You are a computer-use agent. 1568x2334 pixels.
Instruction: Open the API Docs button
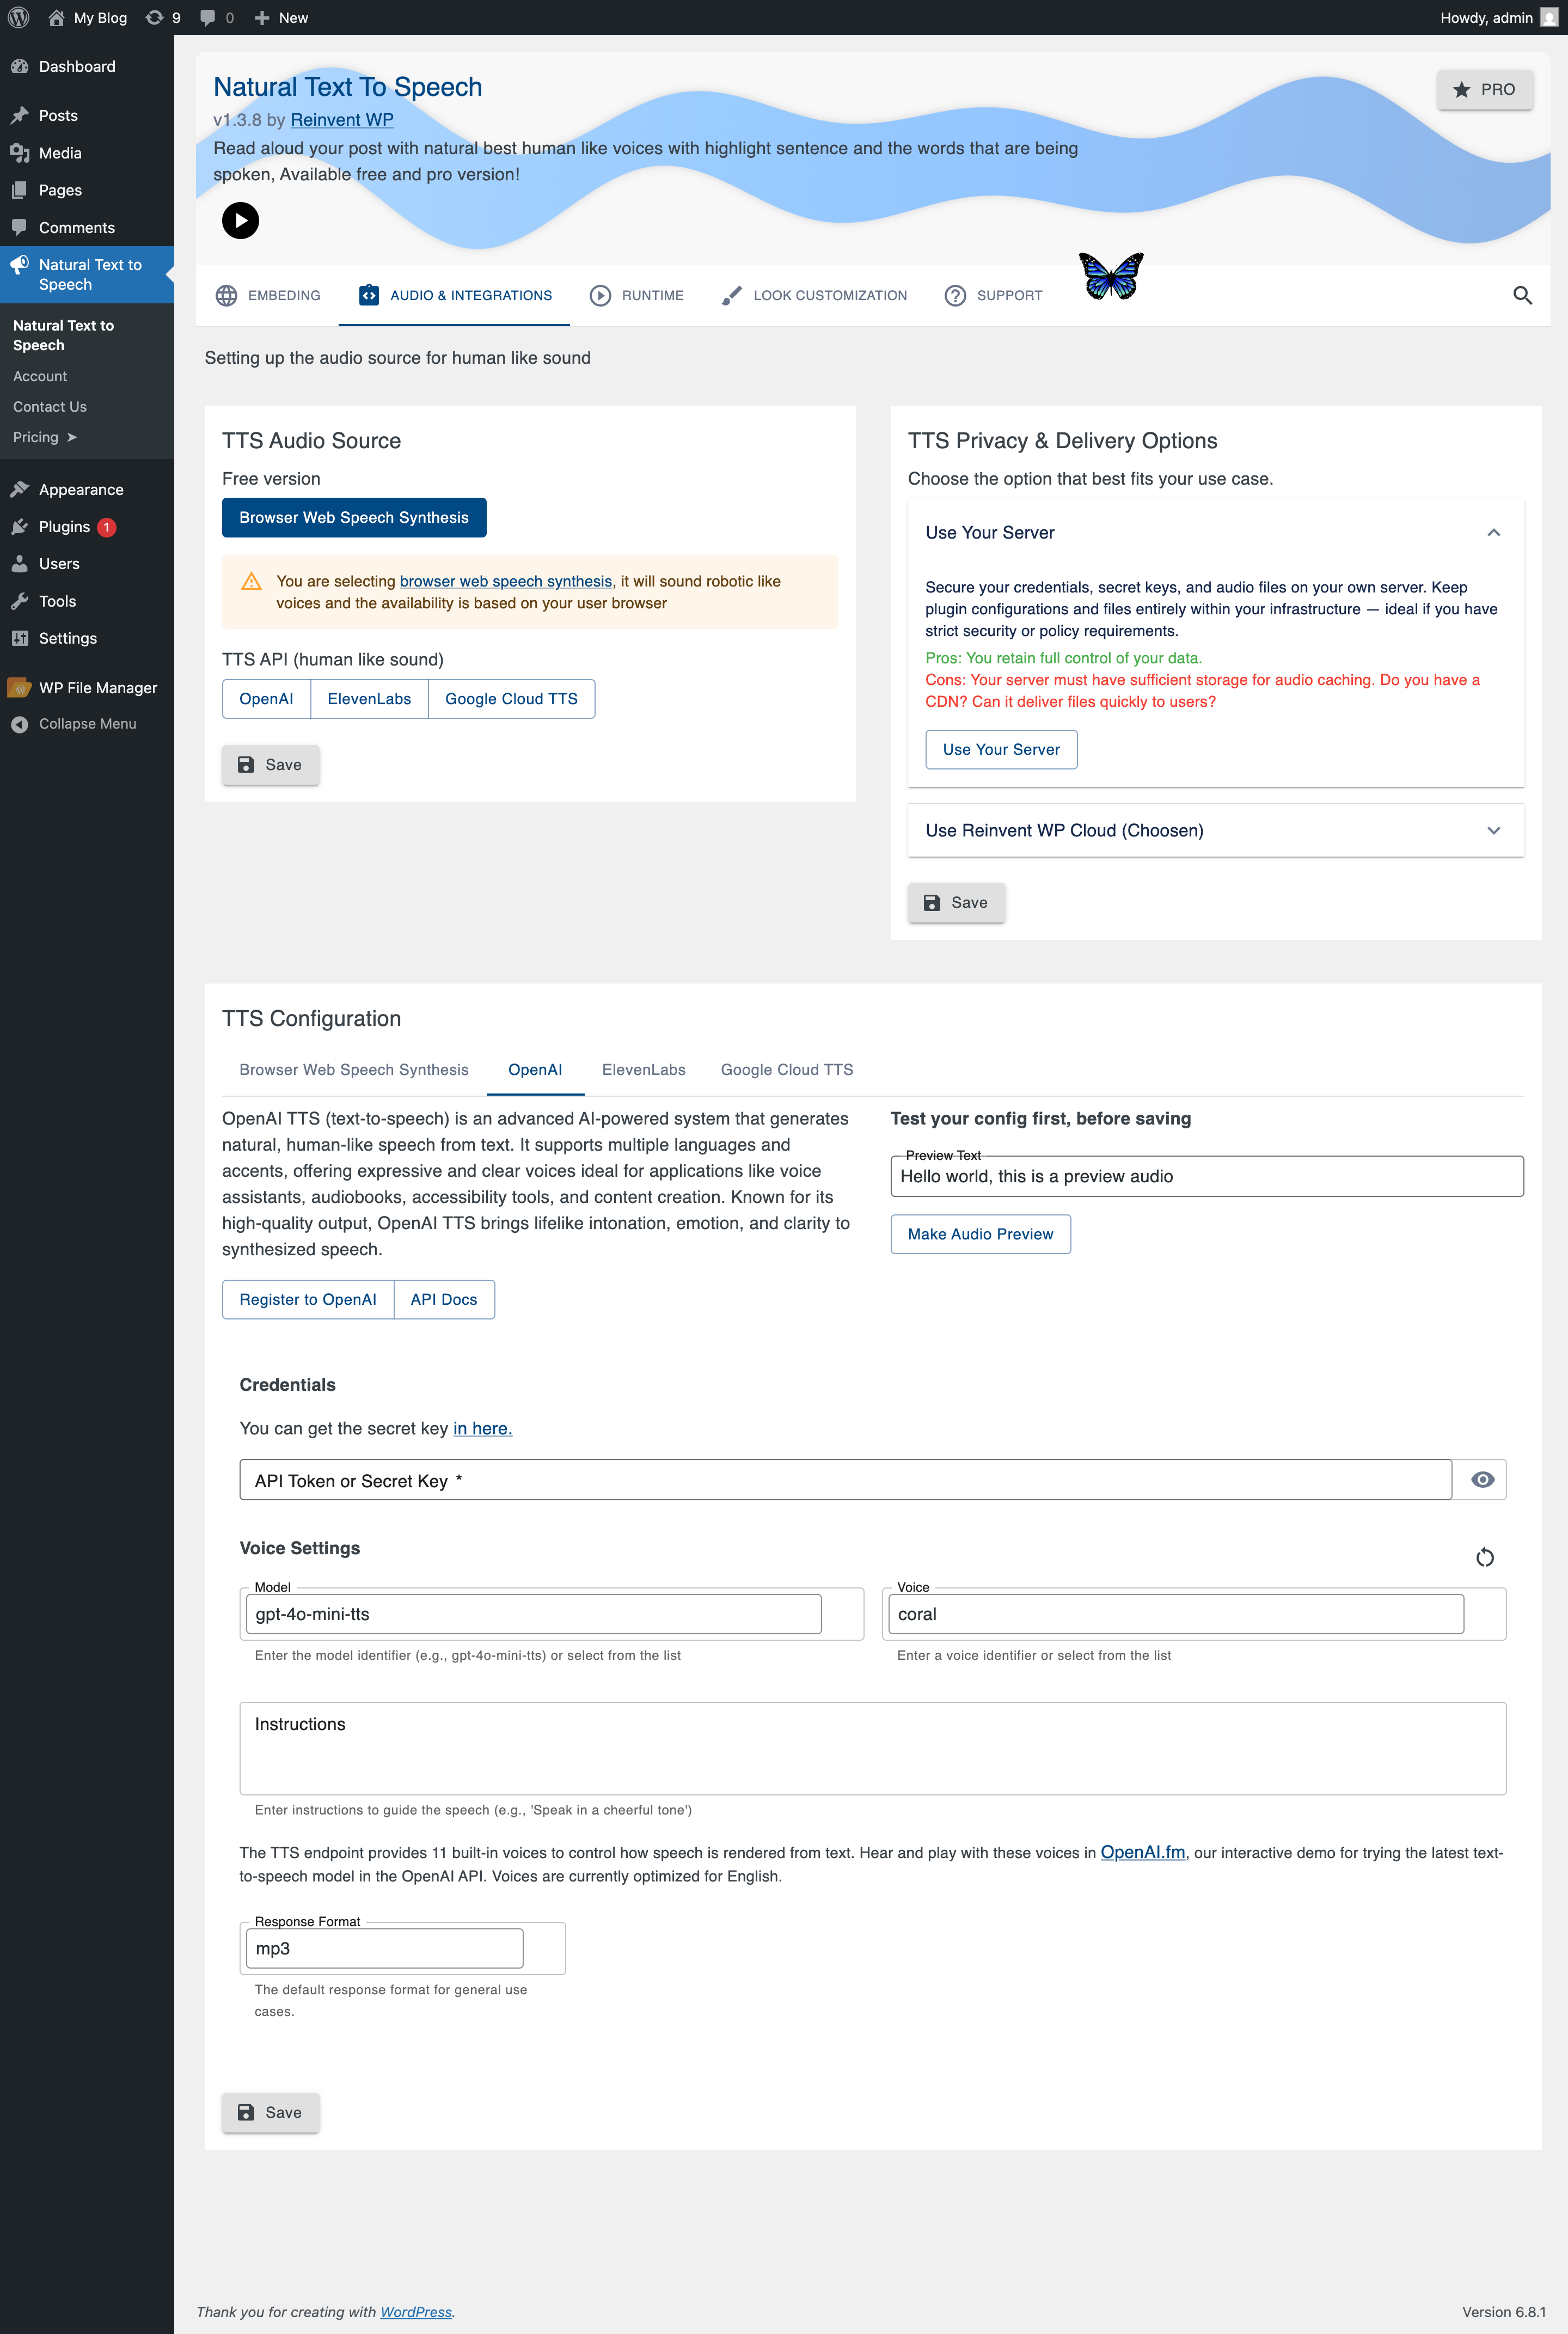click(444, 1300)
